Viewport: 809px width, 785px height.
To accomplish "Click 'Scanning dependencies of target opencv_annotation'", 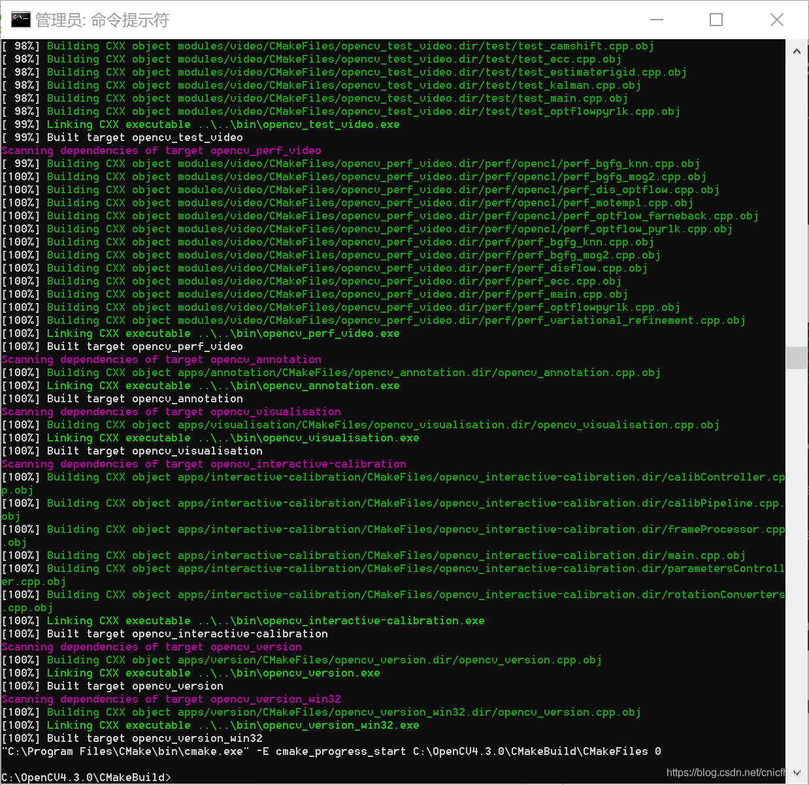I will (x=161, y=360).
